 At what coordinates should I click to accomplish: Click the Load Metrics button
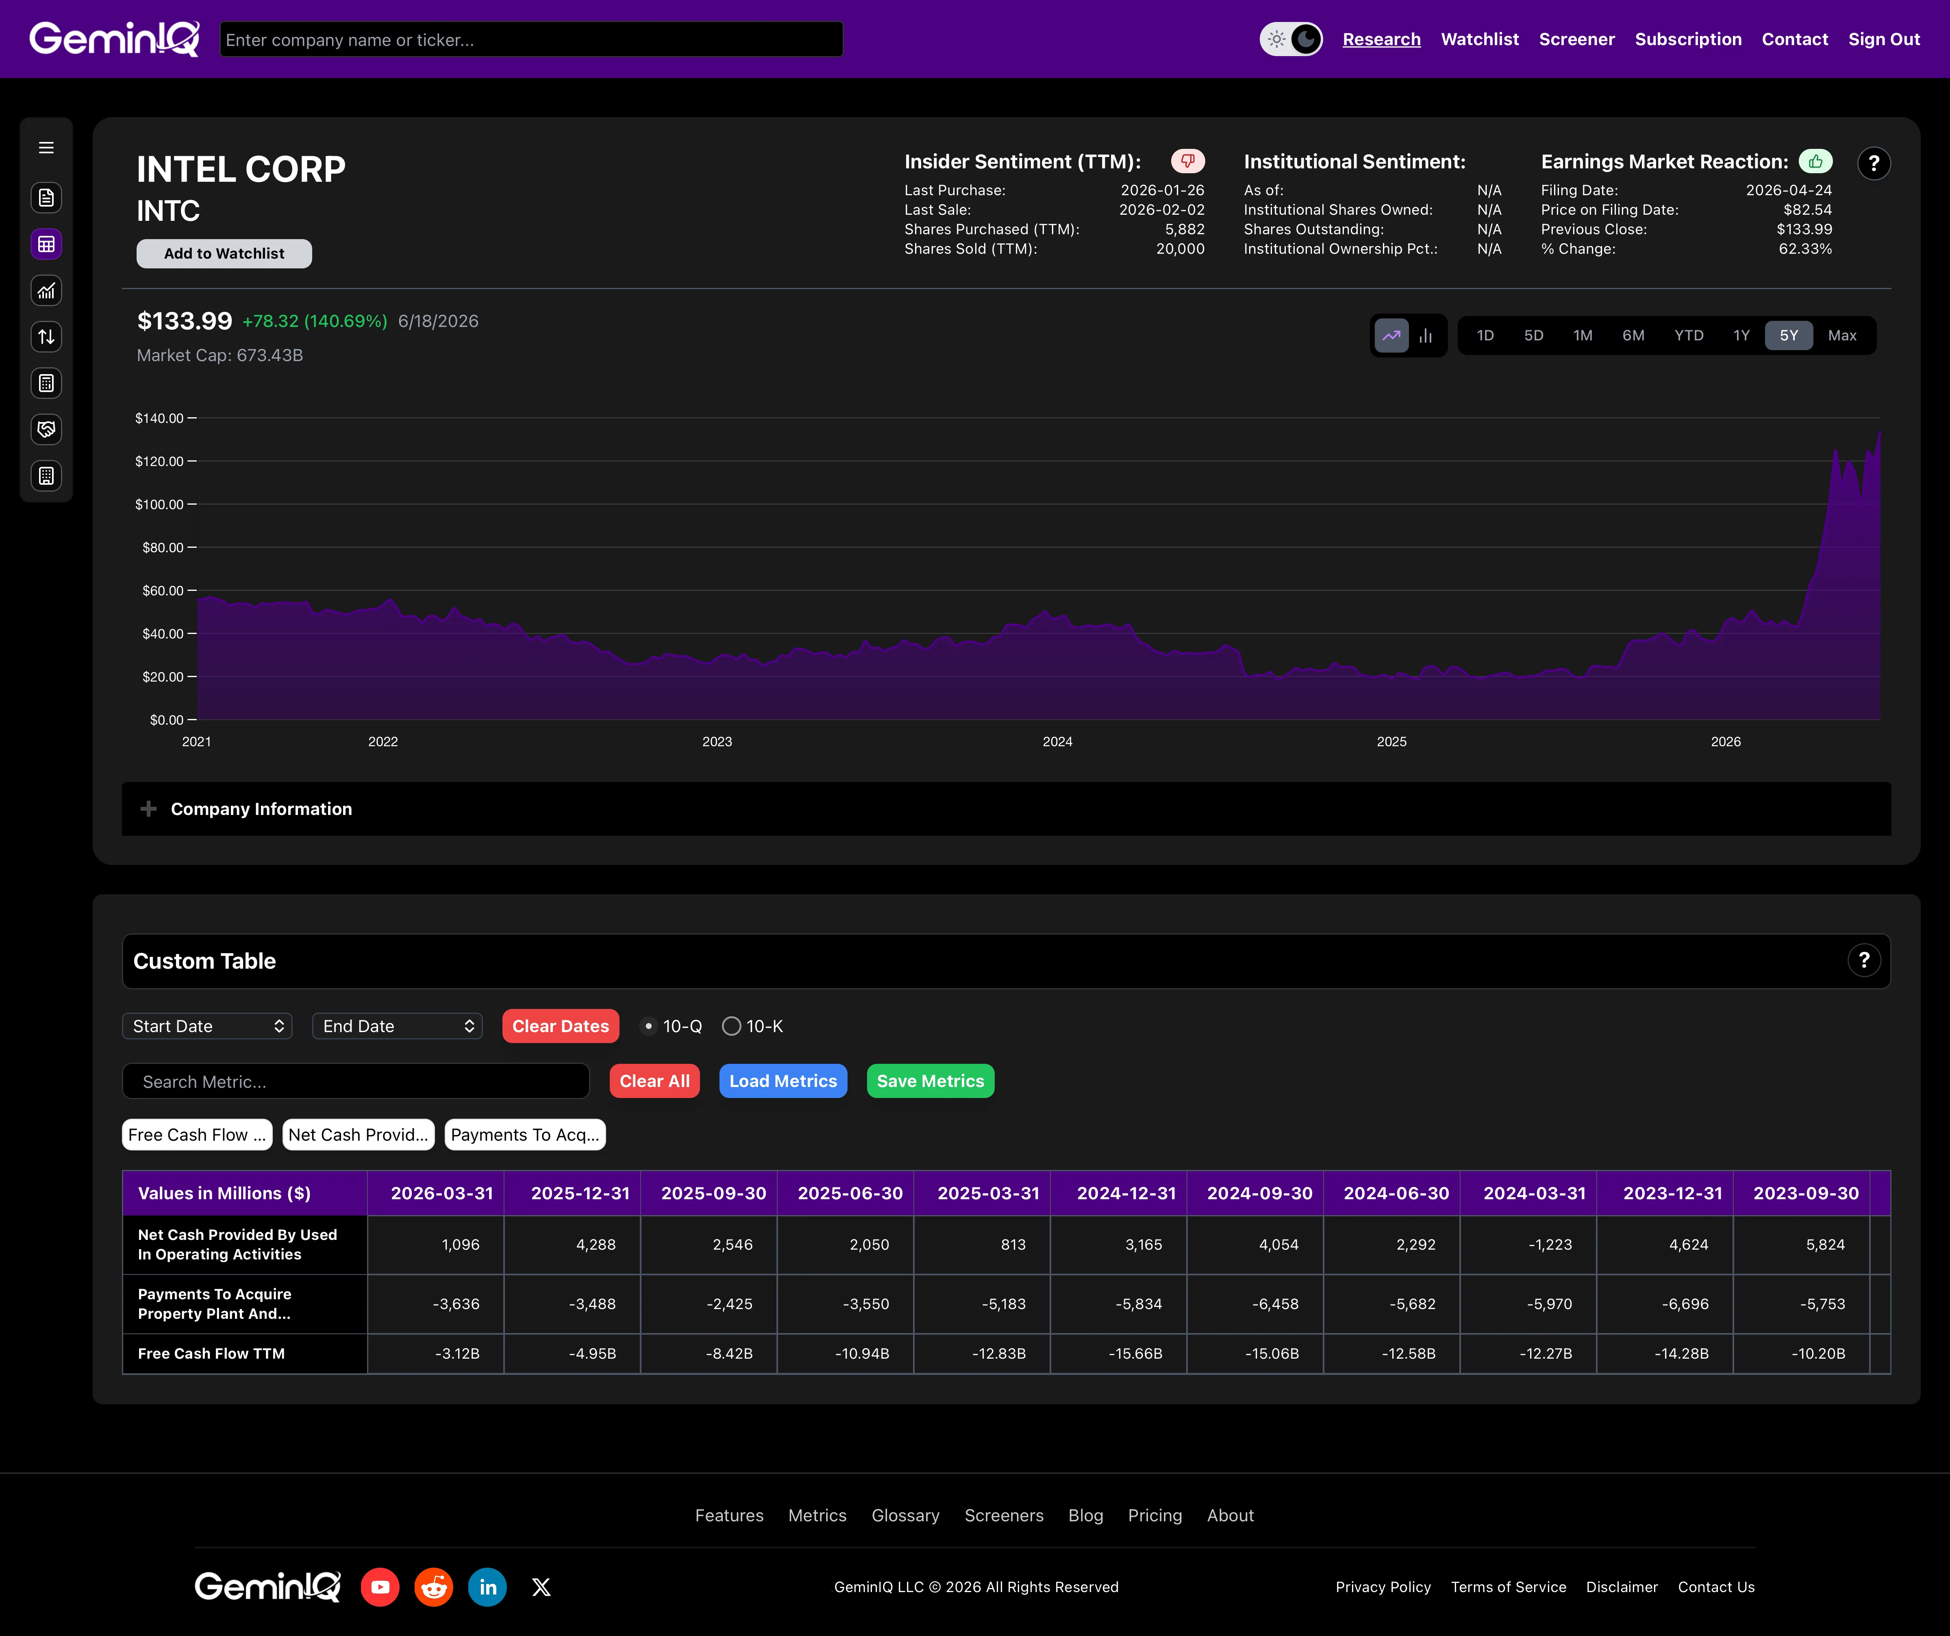(783, 1081)
